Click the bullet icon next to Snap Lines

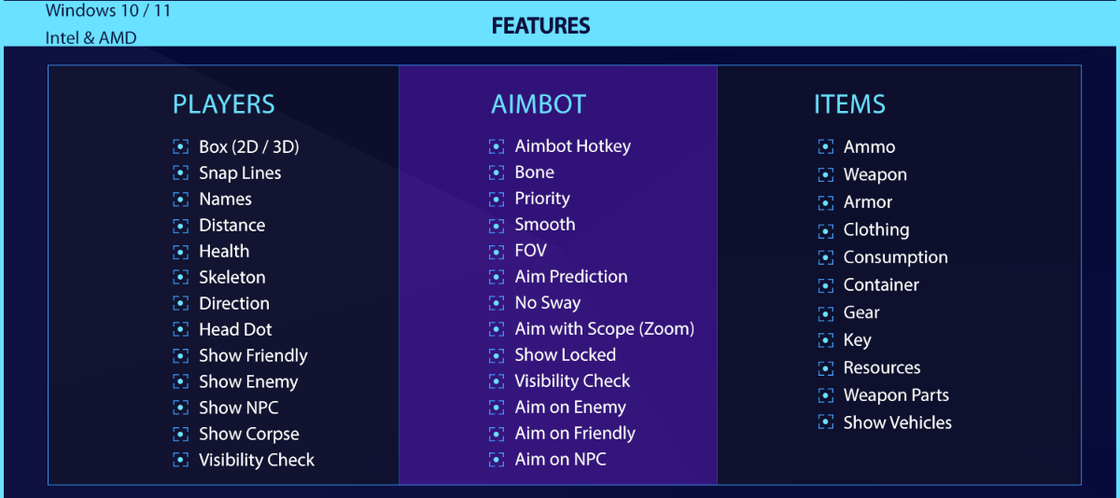[181, 173]
